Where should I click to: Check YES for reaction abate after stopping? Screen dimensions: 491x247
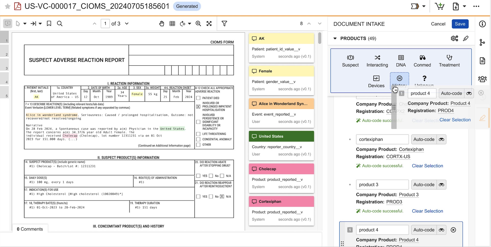click(x=198, y=176)
